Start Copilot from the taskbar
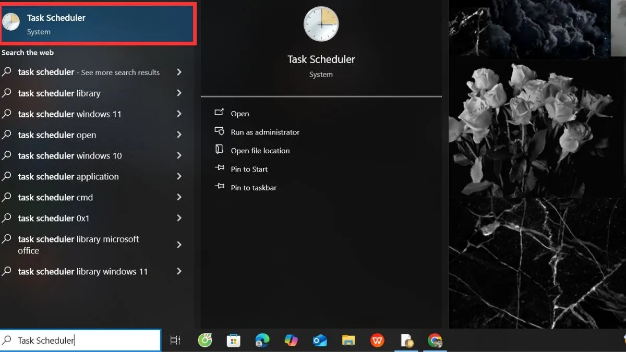 291,340
